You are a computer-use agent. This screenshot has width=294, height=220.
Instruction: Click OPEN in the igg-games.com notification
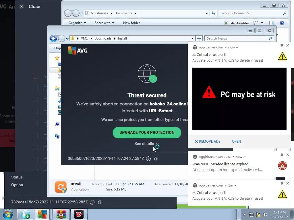(x=236, y=142)
